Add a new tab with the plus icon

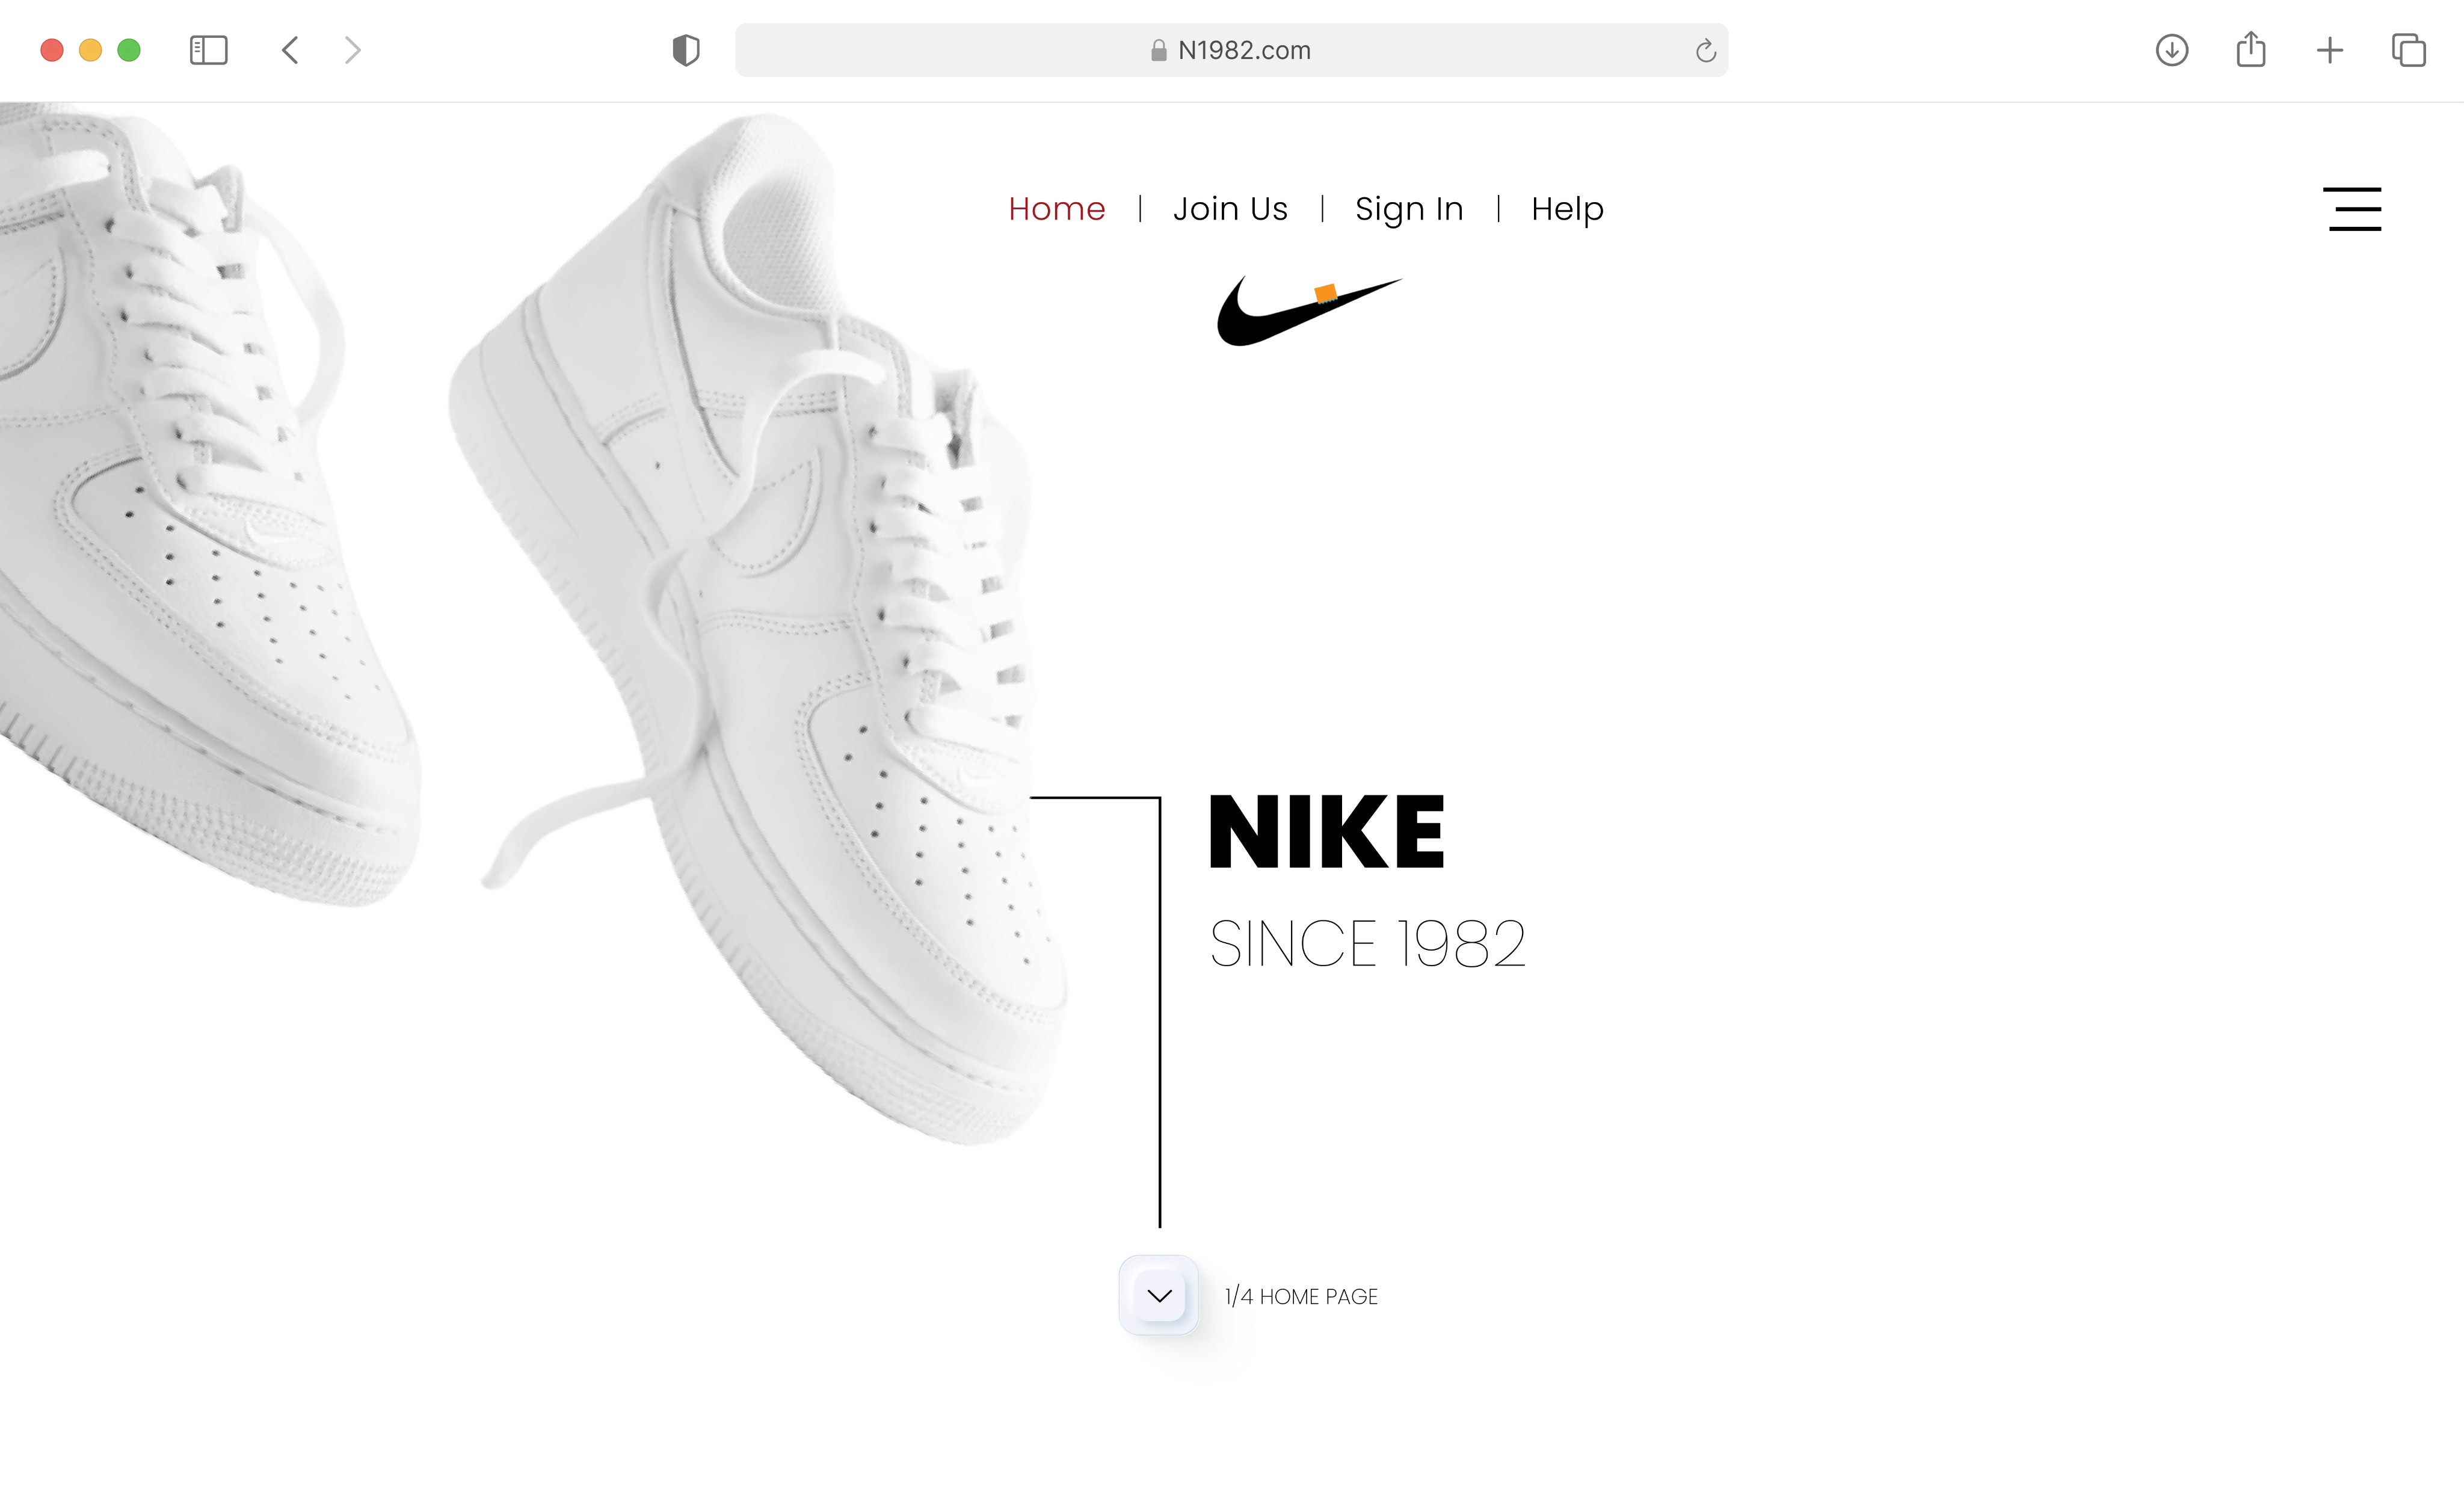coord(2330,50)
